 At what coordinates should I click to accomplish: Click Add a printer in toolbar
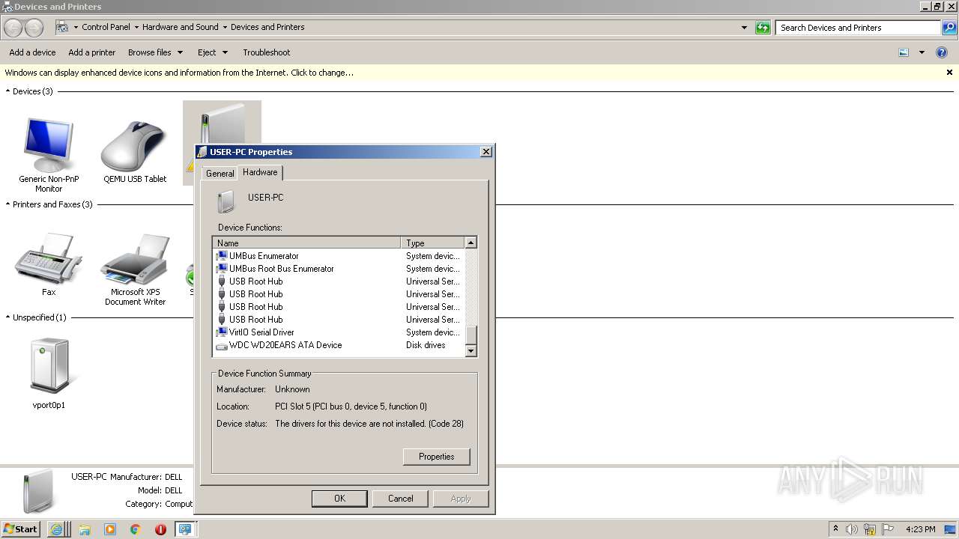coord(92,52)
